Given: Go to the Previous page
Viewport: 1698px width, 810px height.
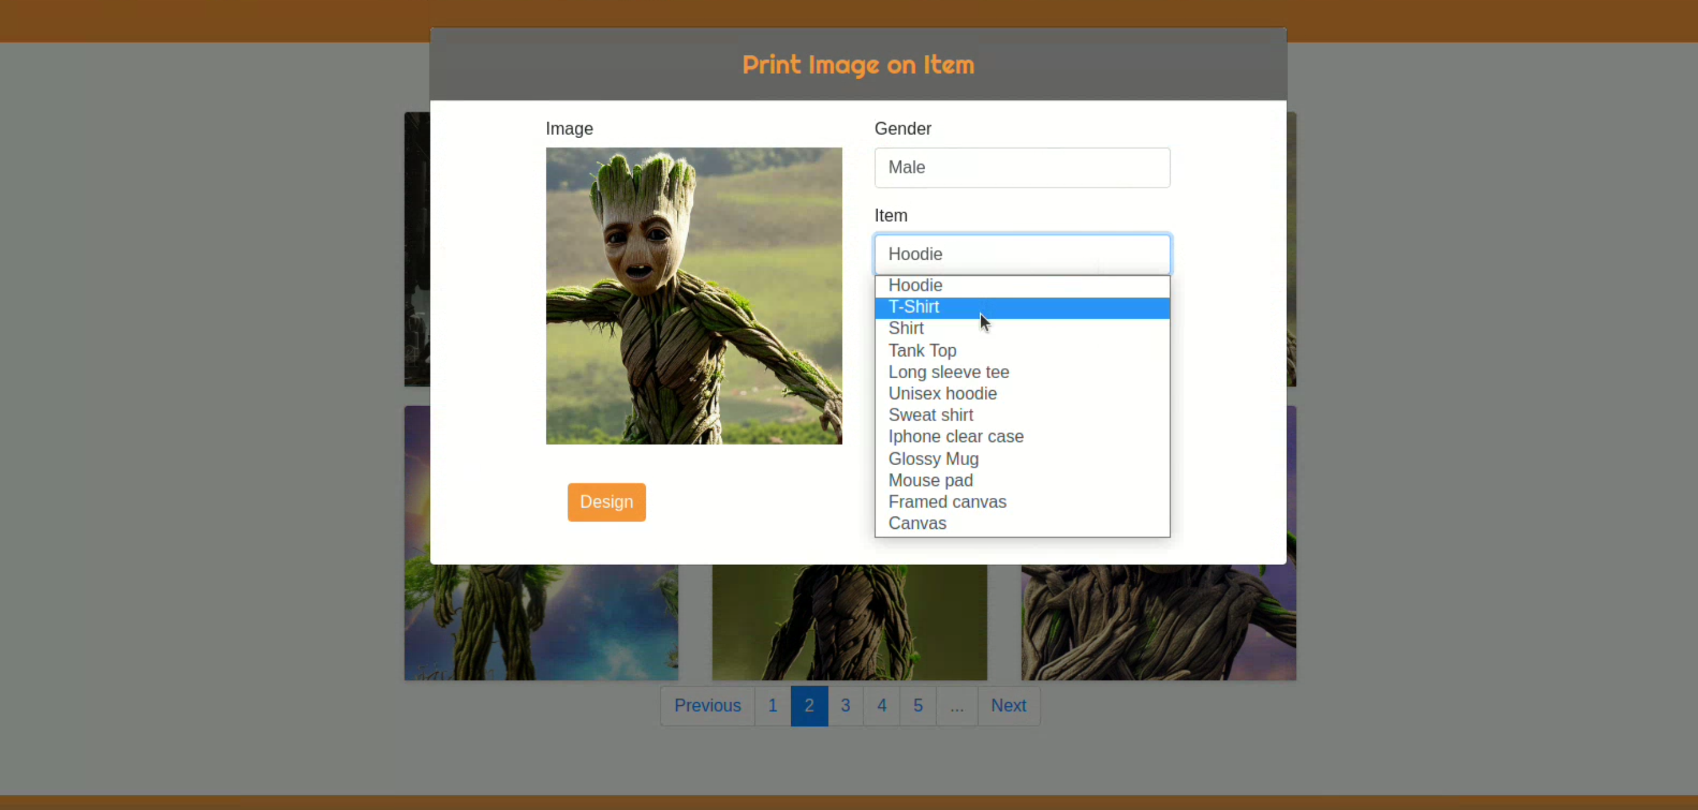Looking at the screenshot, I should 707,706.
